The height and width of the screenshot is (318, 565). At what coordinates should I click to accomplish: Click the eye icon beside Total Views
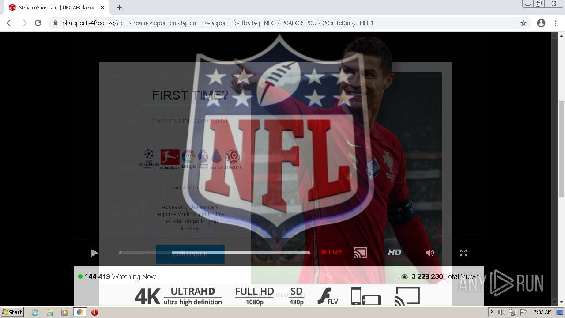(404, 277)
